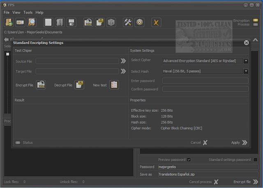Screen dimensions: 263x188
Task: Toggle the Preview password checkbox
Action: (x=189, y=160)
